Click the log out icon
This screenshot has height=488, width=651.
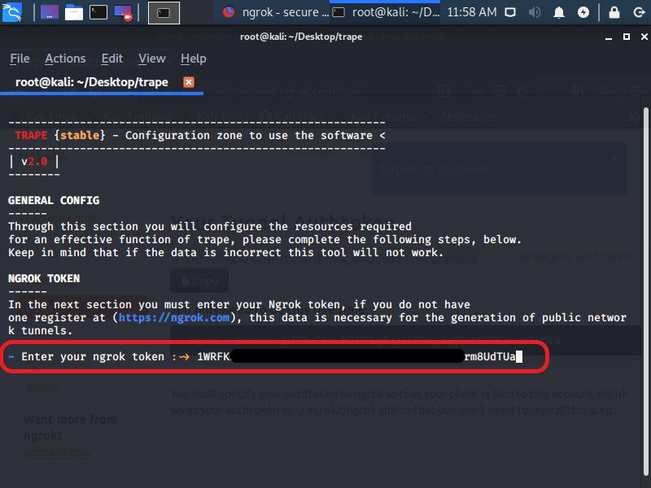coord(639,12)
